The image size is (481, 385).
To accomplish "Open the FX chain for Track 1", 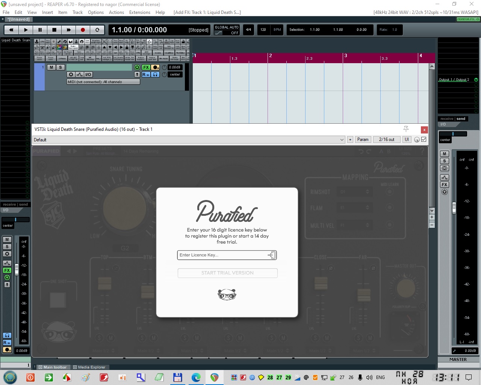I will (146, 67).
